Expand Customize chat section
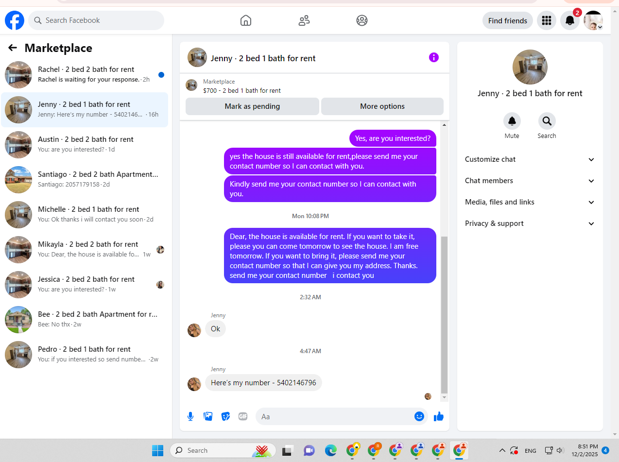The height and width of the screenshot is (462, 619). click(x=530, y=159)
